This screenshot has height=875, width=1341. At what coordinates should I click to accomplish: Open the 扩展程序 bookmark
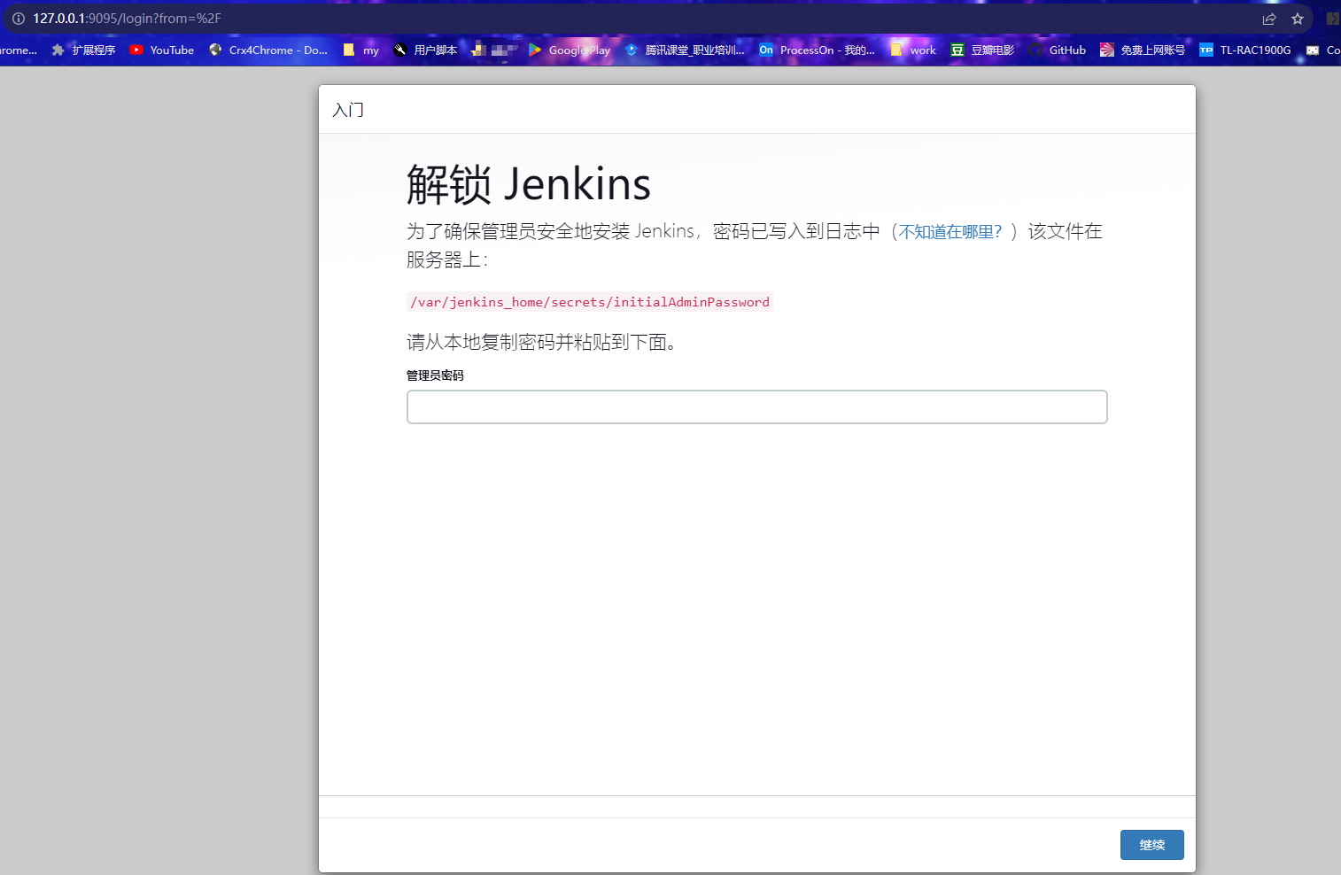[84, 50]
